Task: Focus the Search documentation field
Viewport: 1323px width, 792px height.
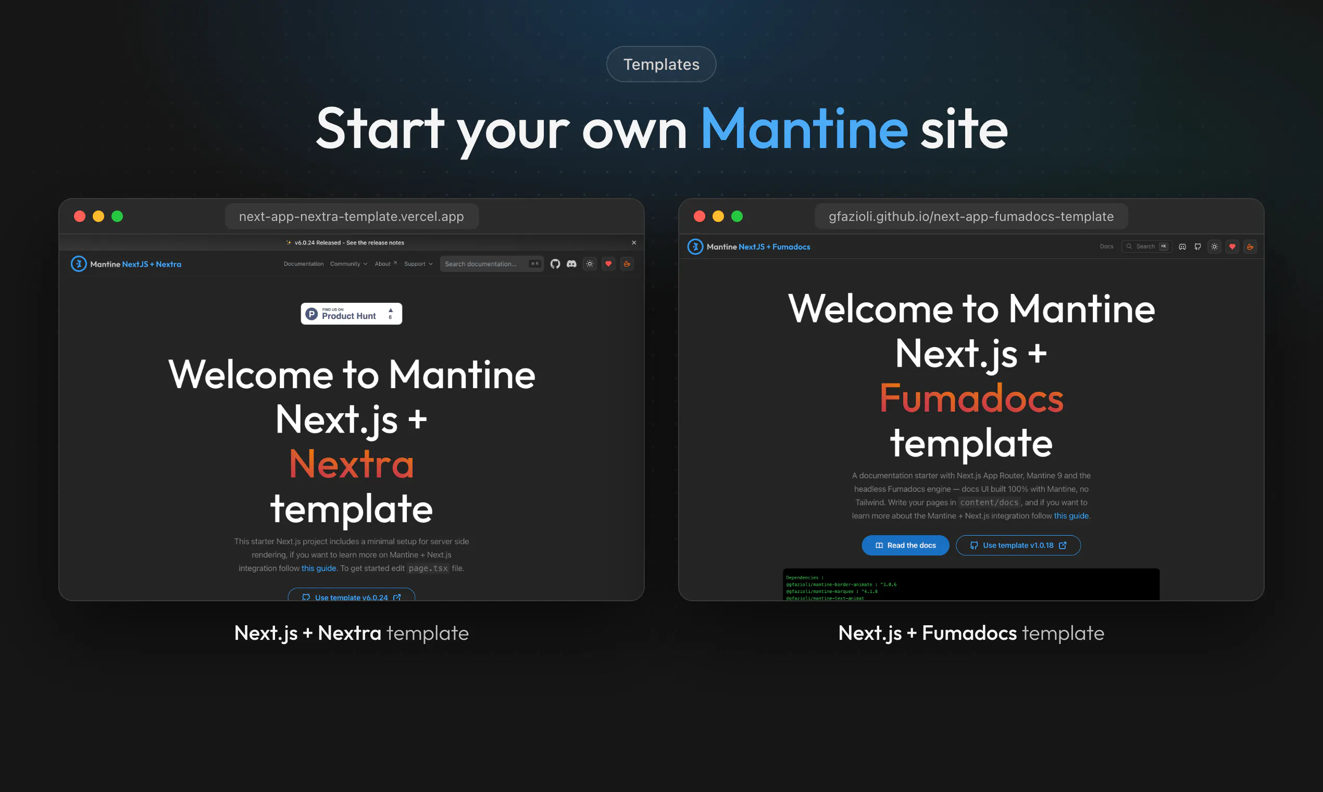Action: click(x=491, y=264)
